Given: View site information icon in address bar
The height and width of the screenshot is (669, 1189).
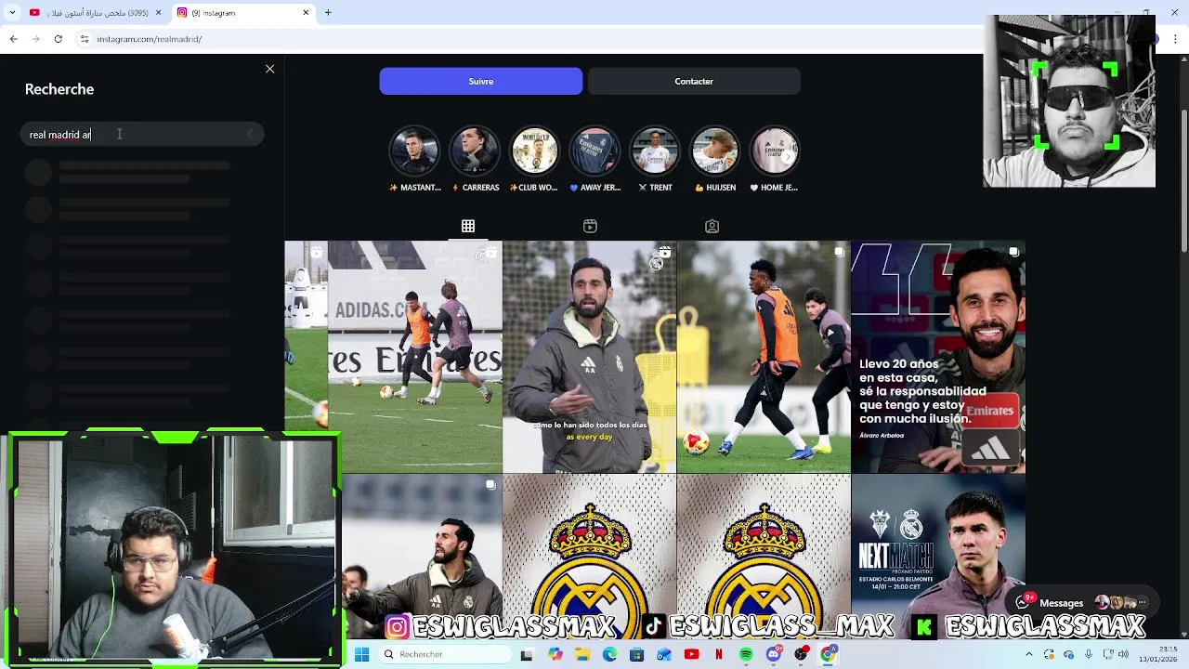Looking at the screenshot, I should tap(85, 39).
